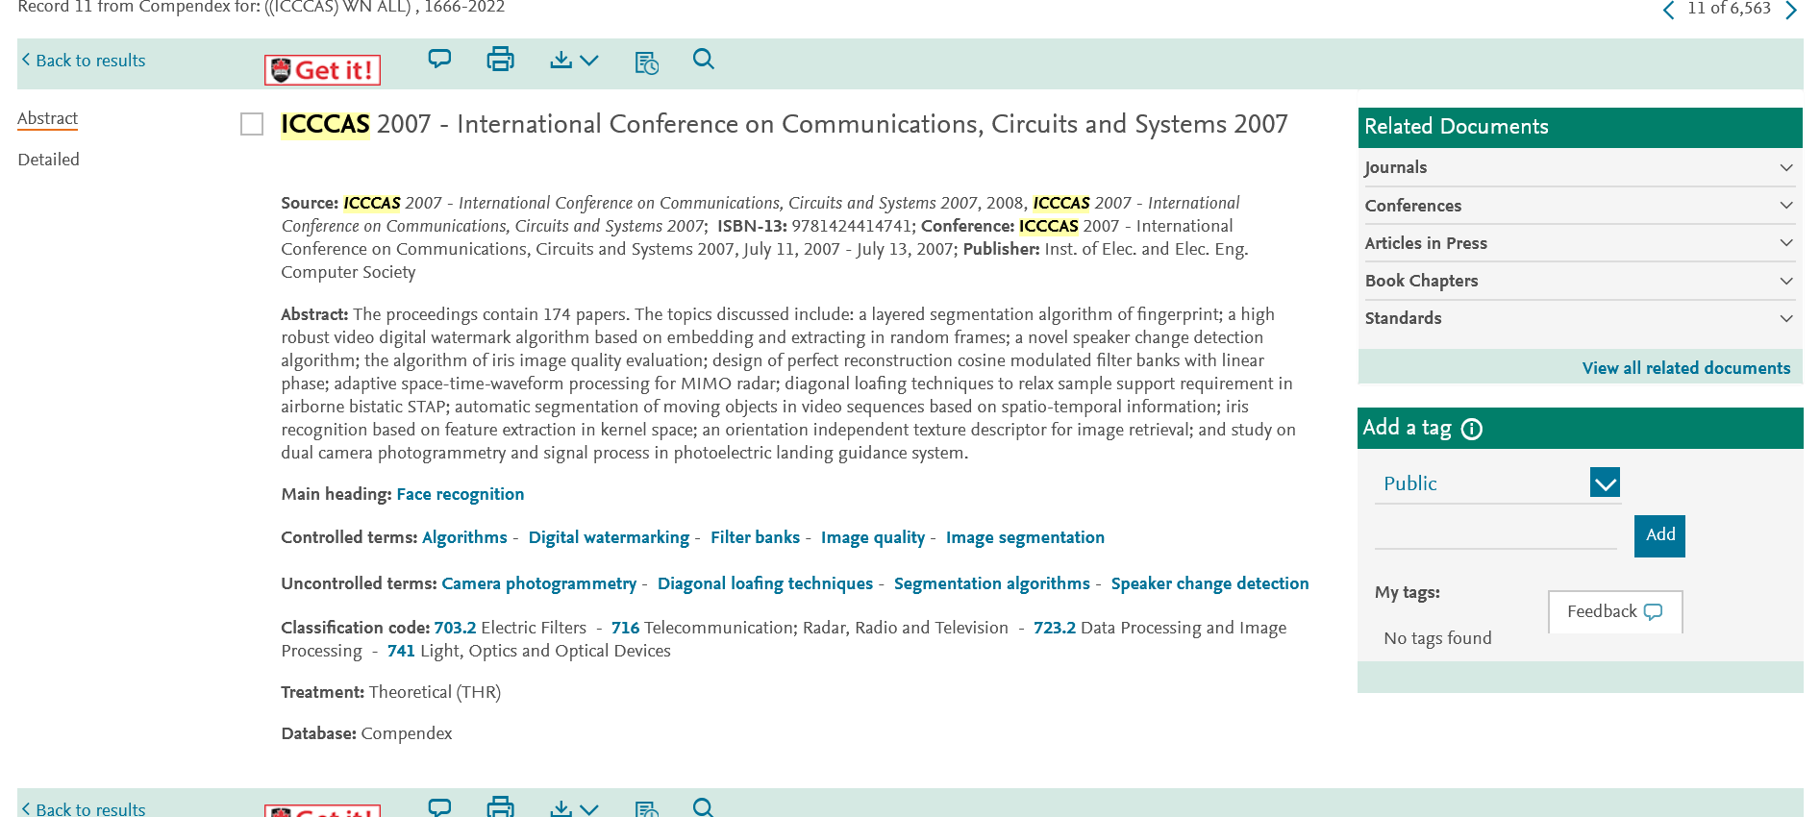Image resolution: width=1820 pixels, height=817 pixels.
Task: Expand the Journals related documents section
Action: point(1580,167)
